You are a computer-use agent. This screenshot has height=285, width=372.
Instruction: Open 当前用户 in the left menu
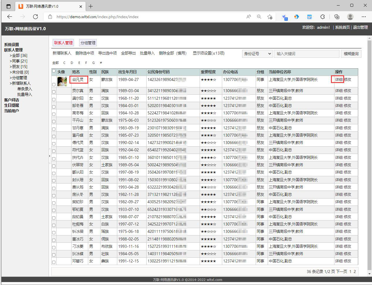point(11,111)
